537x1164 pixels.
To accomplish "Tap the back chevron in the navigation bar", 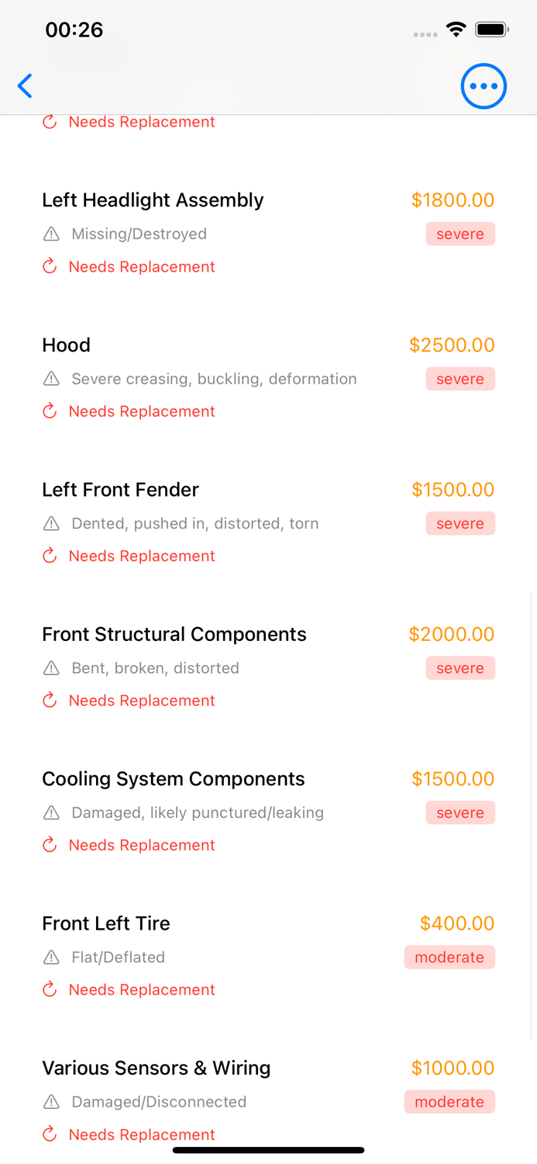I will click(25, 86).
